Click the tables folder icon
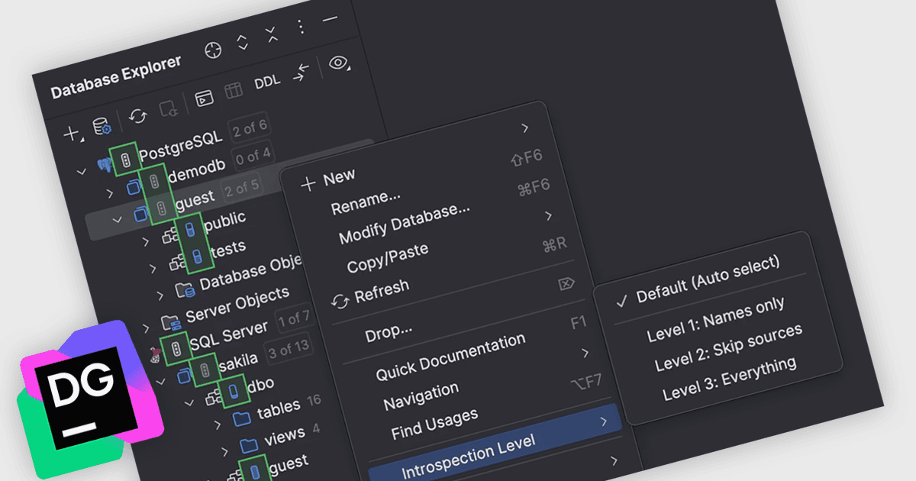Screen dimensions: 916x481 (x=242, y=419)
